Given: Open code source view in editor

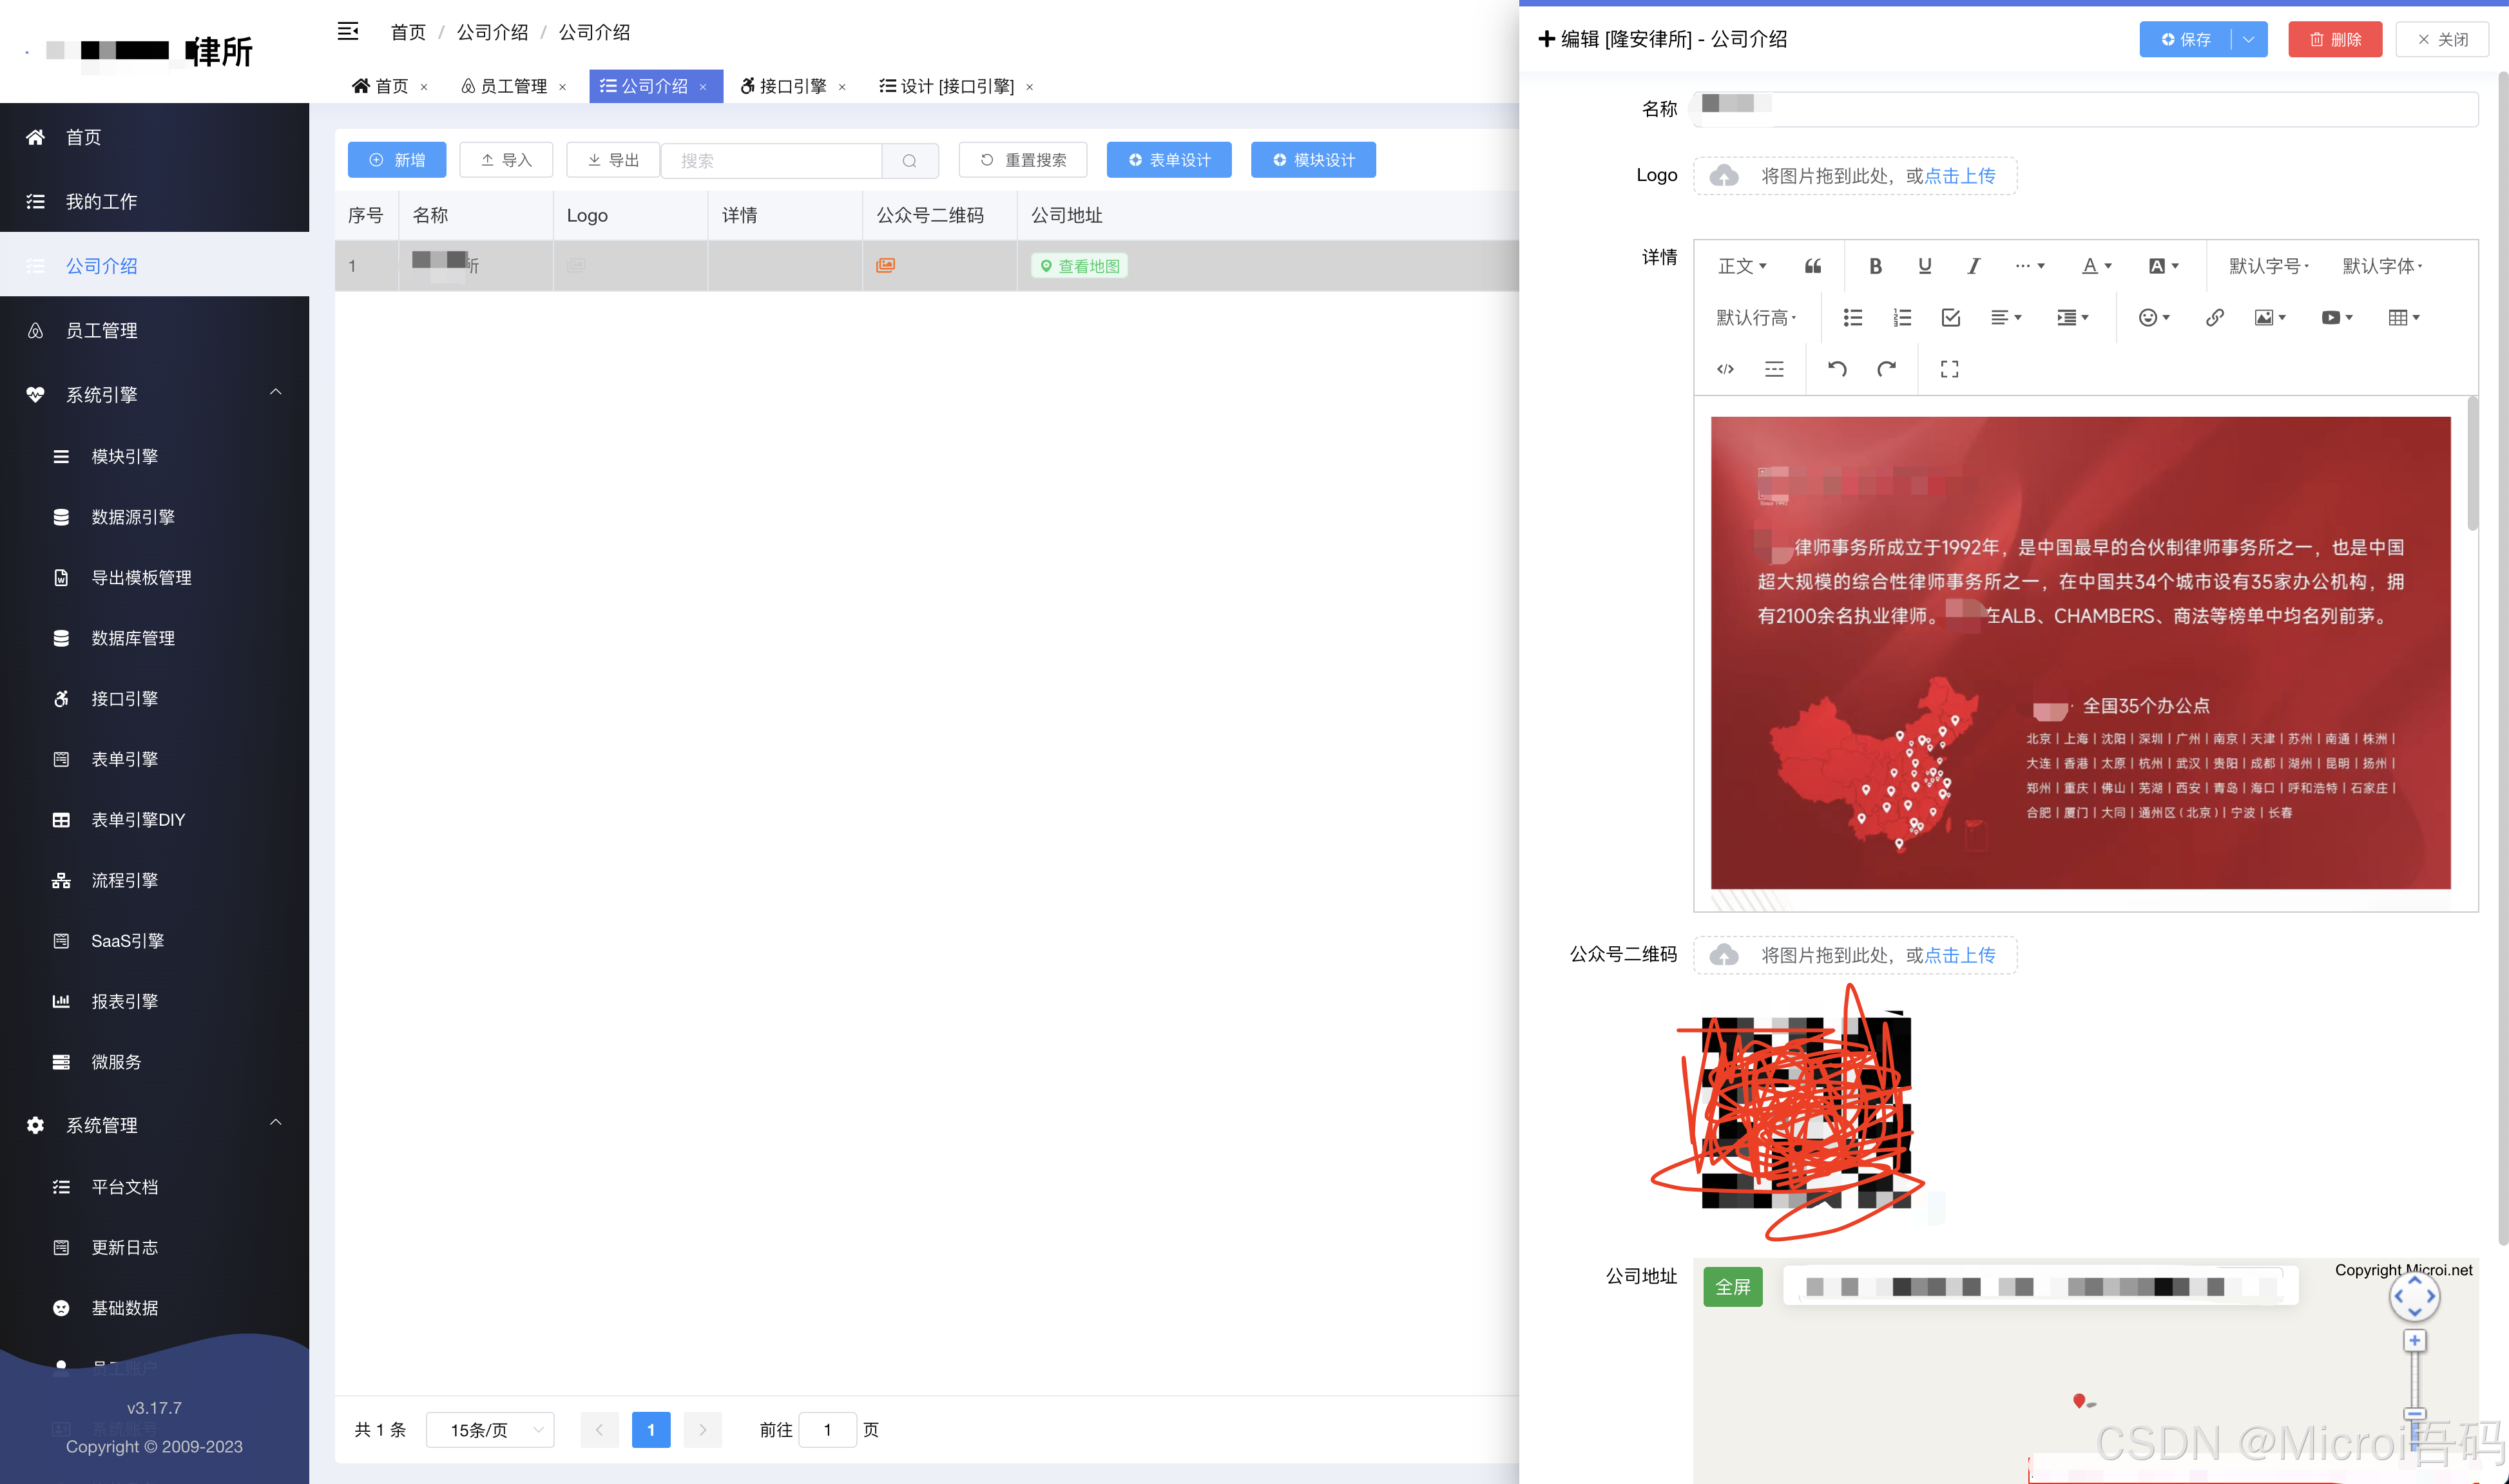Looking at the screenshot, I should click(1725, 369).
